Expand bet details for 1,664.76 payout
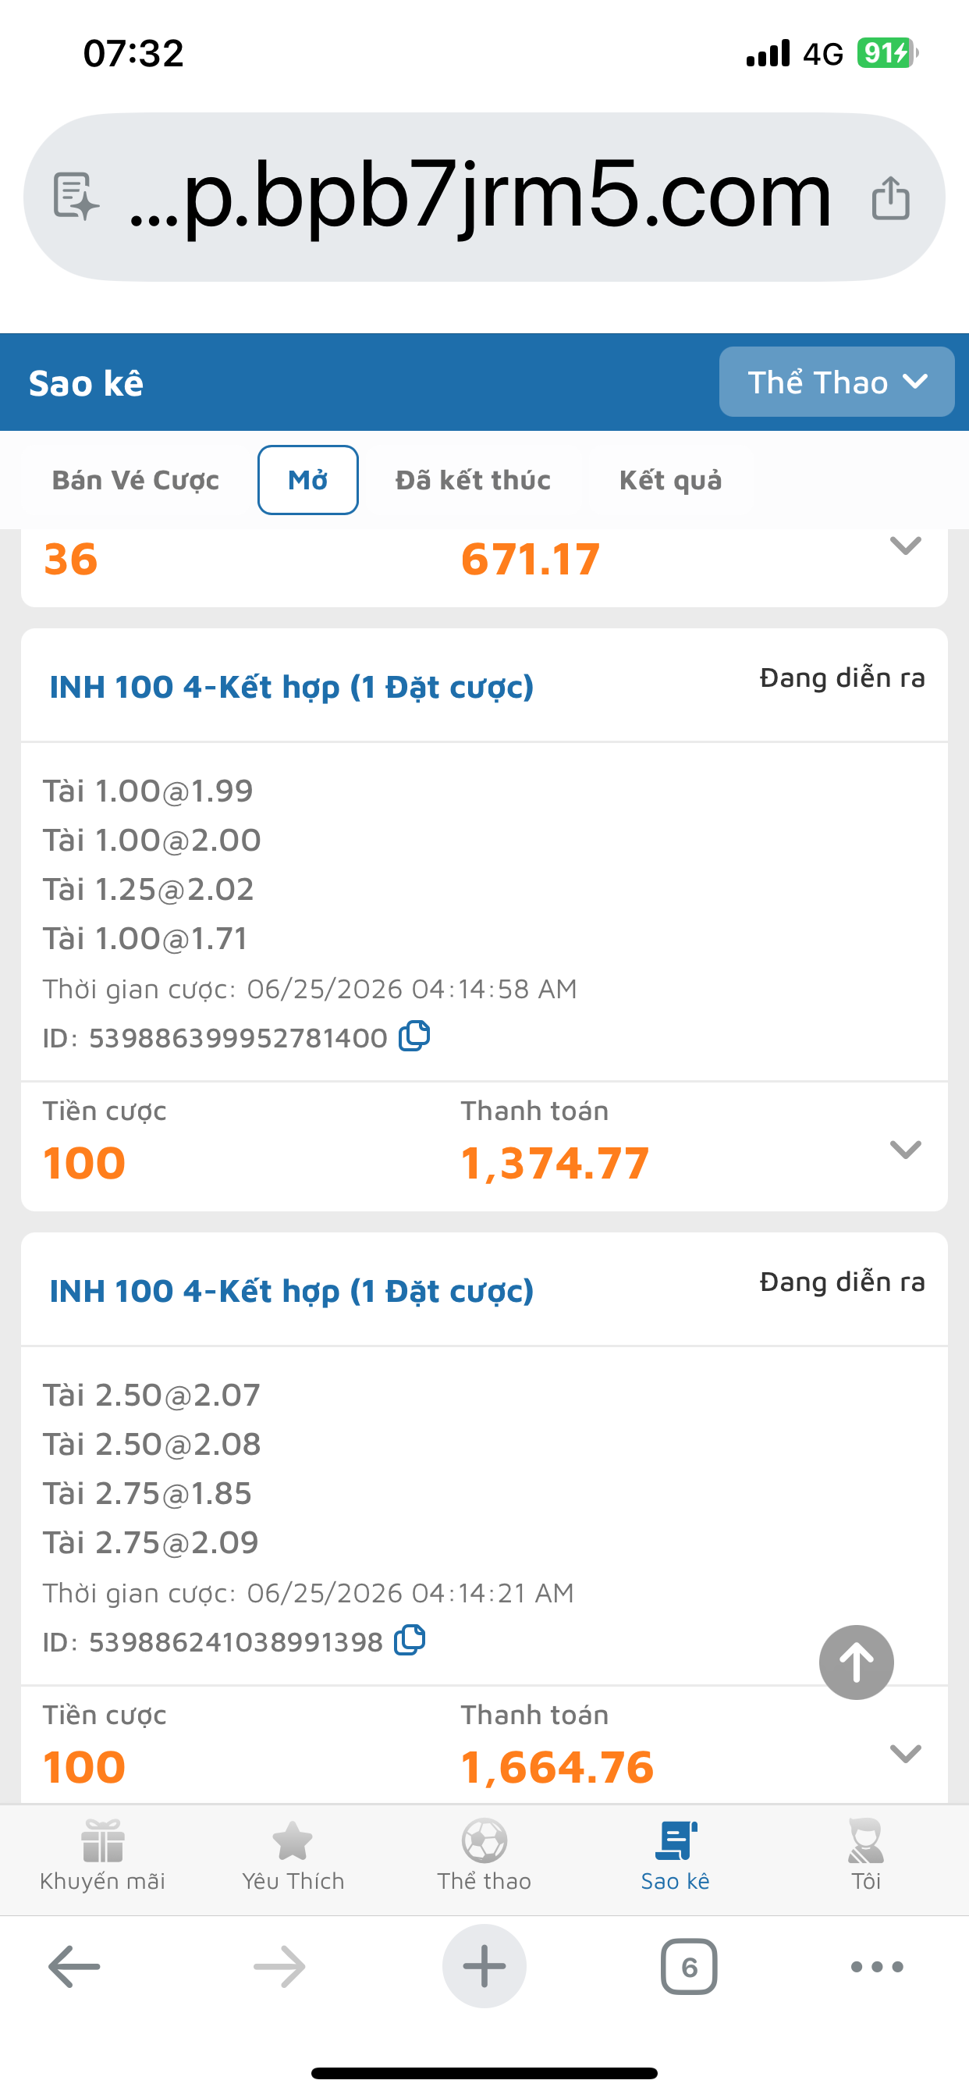Screen dimensions: 969x2098 (906, 1753)
